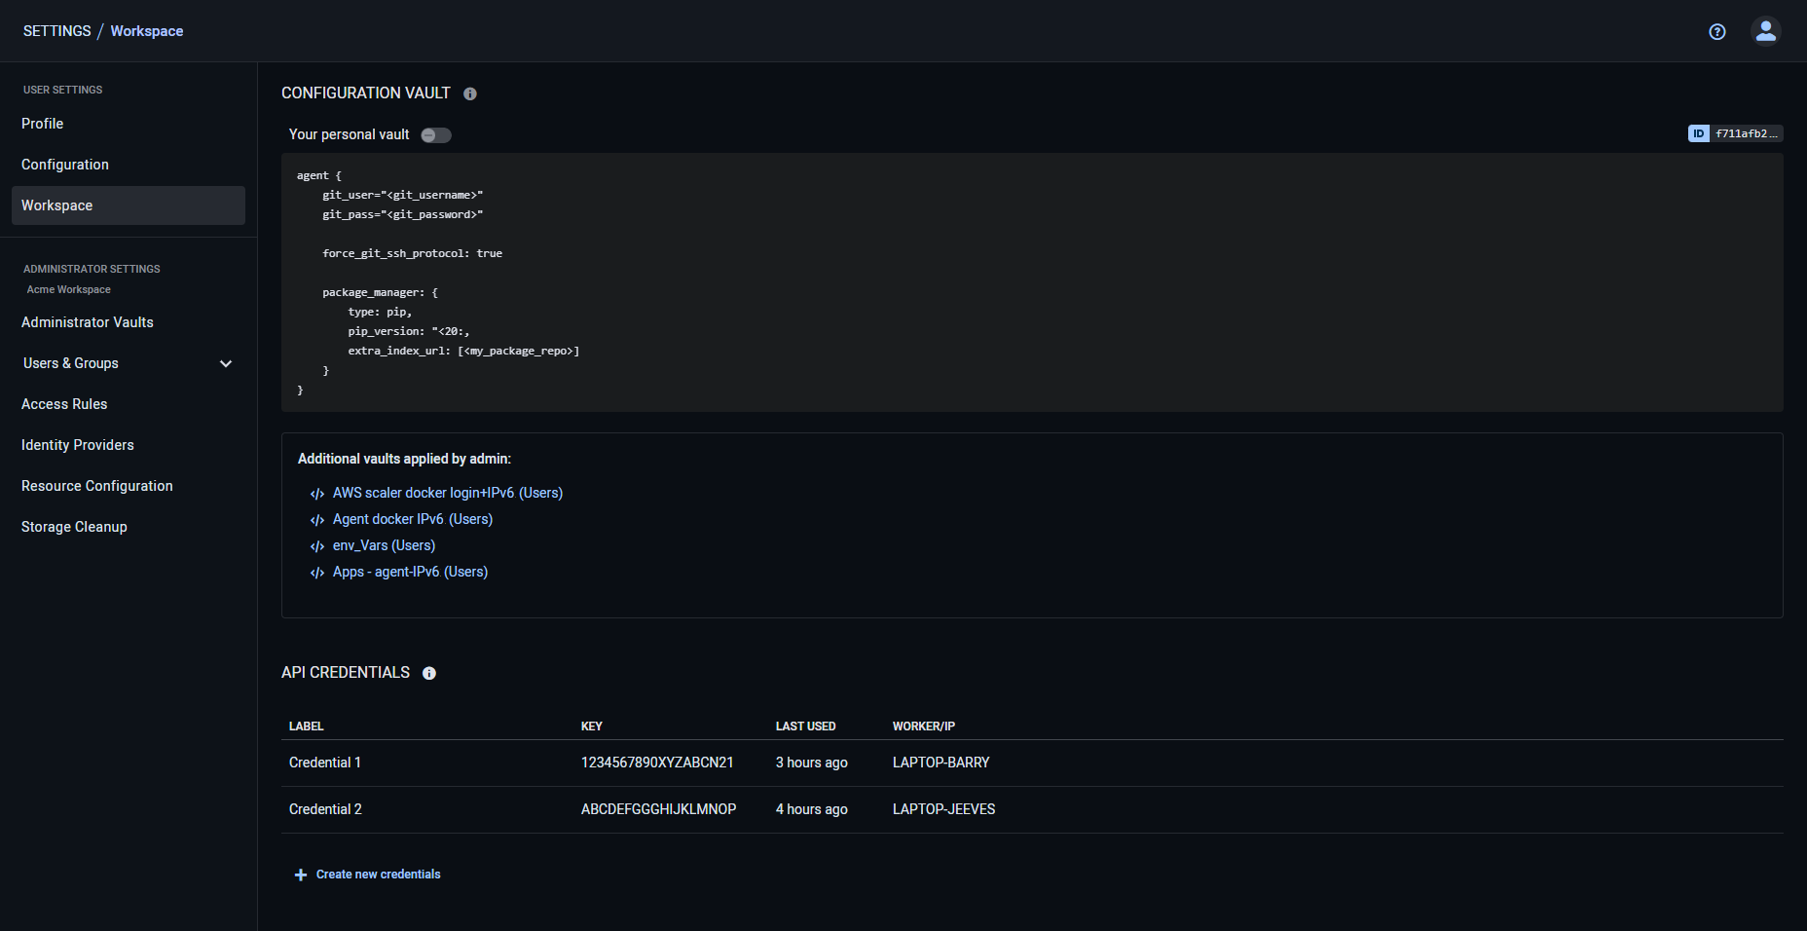Image resolution: width=1807 pixels, height=931 pixels.
Task: Click the API Credentials info icon
Action: (429, 672)
